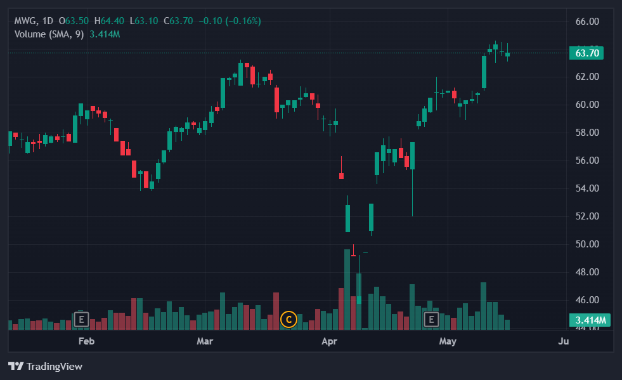
Task: Open the earnings E marker above May
Action: (431, 319)
